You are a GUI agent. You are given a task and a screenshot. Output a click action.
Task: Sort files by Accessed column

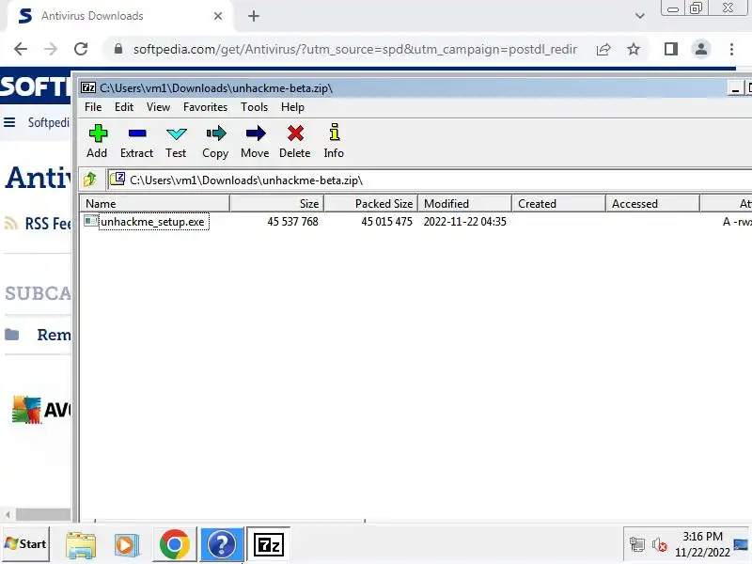(652, 203)
